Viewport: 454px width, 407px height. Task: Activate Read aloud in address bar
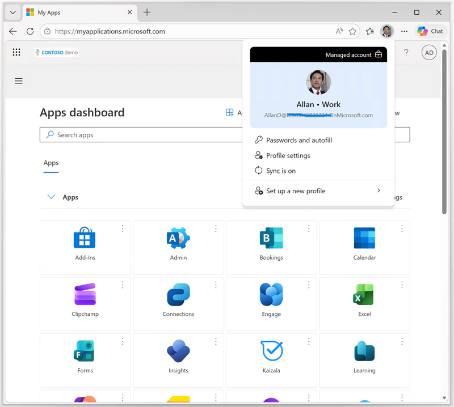point(339,31)
